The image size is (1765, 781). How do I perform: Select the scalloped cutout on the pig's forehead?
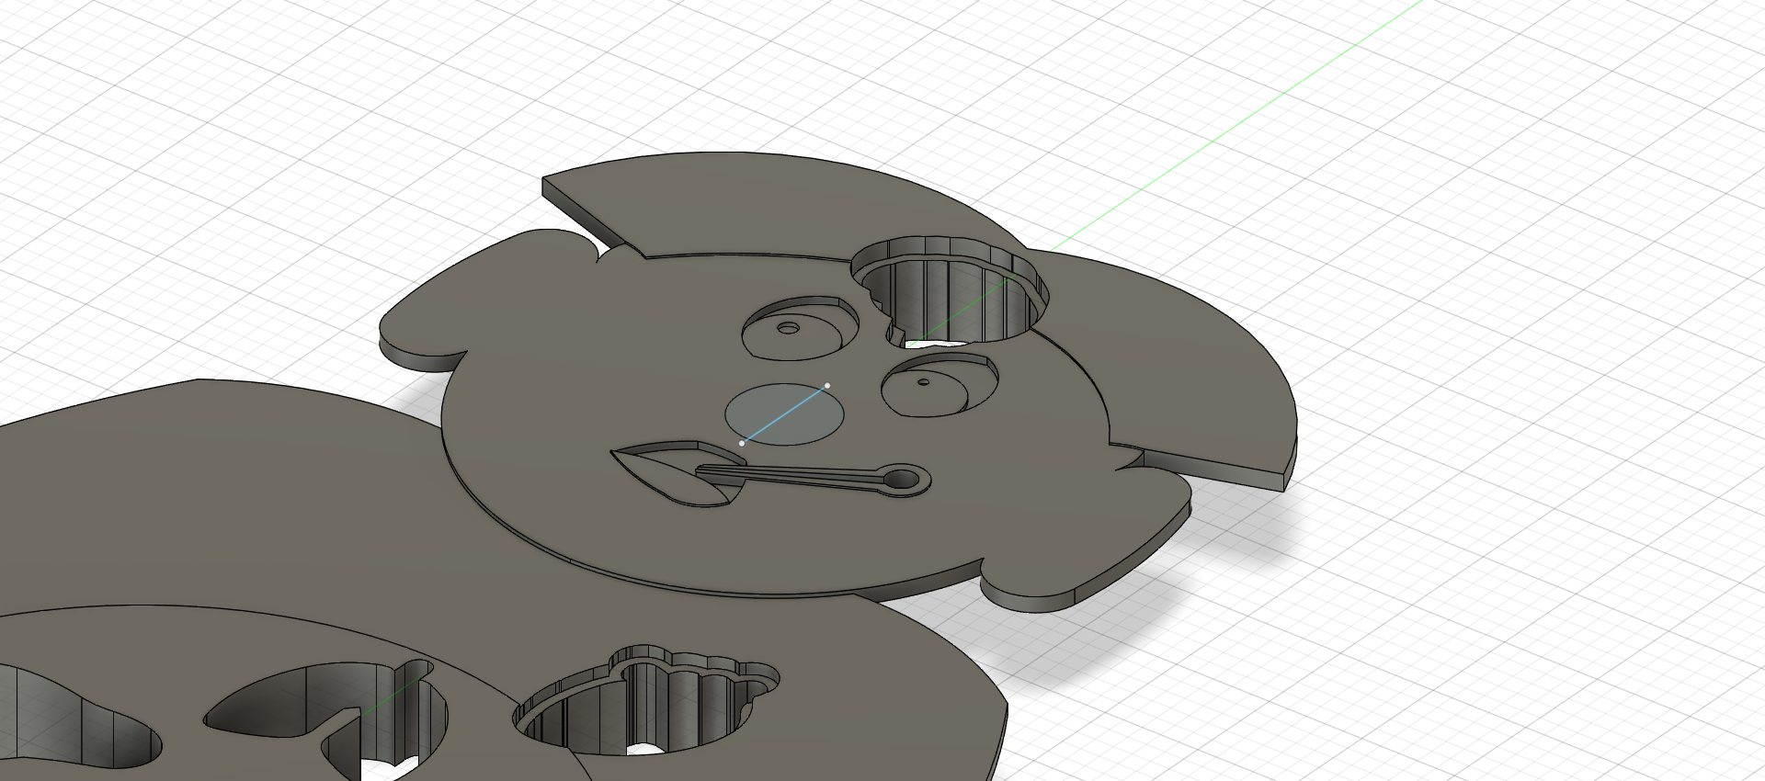pyautogui.click(x=951, y=290)
